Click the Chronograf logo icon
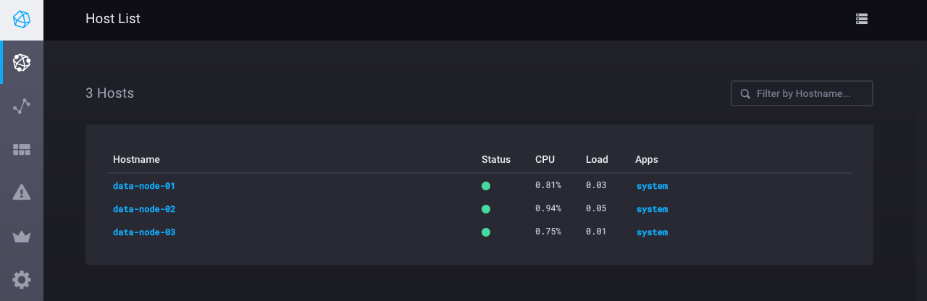Image resolution: width=927 pixels, height=301 pixels. 22,20
